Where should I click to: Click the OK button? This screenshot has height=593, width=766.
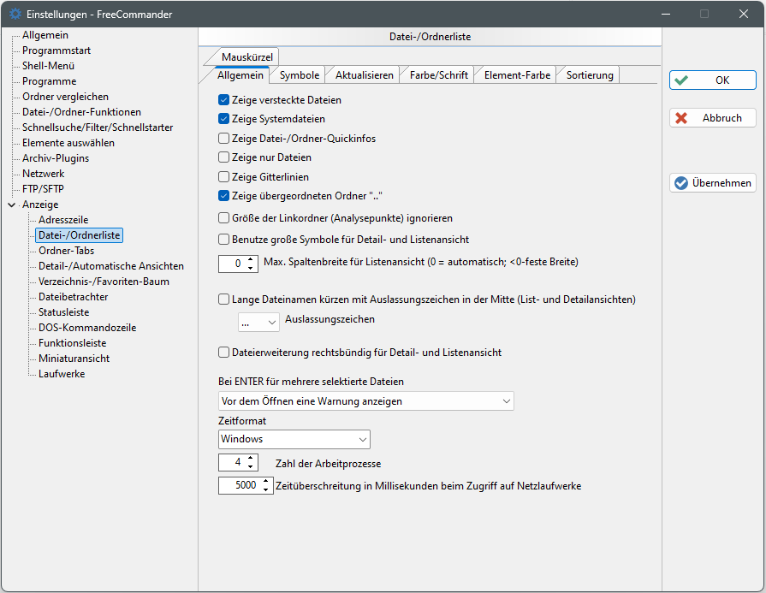pos(712,80)
